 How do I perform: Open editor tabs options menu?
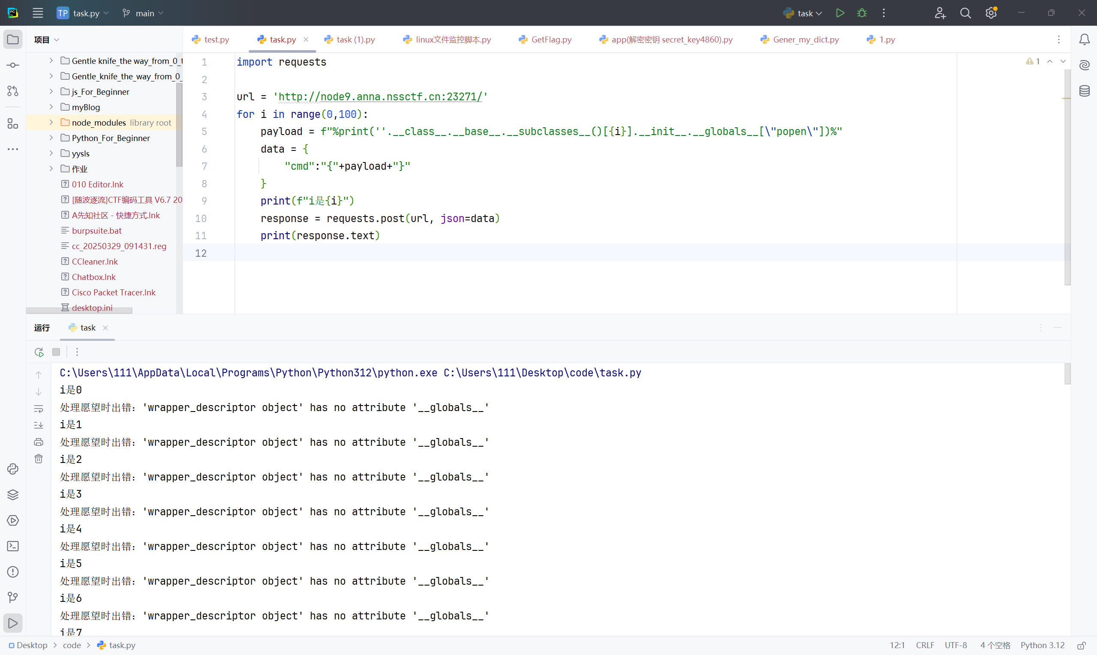click(1058, 39)
